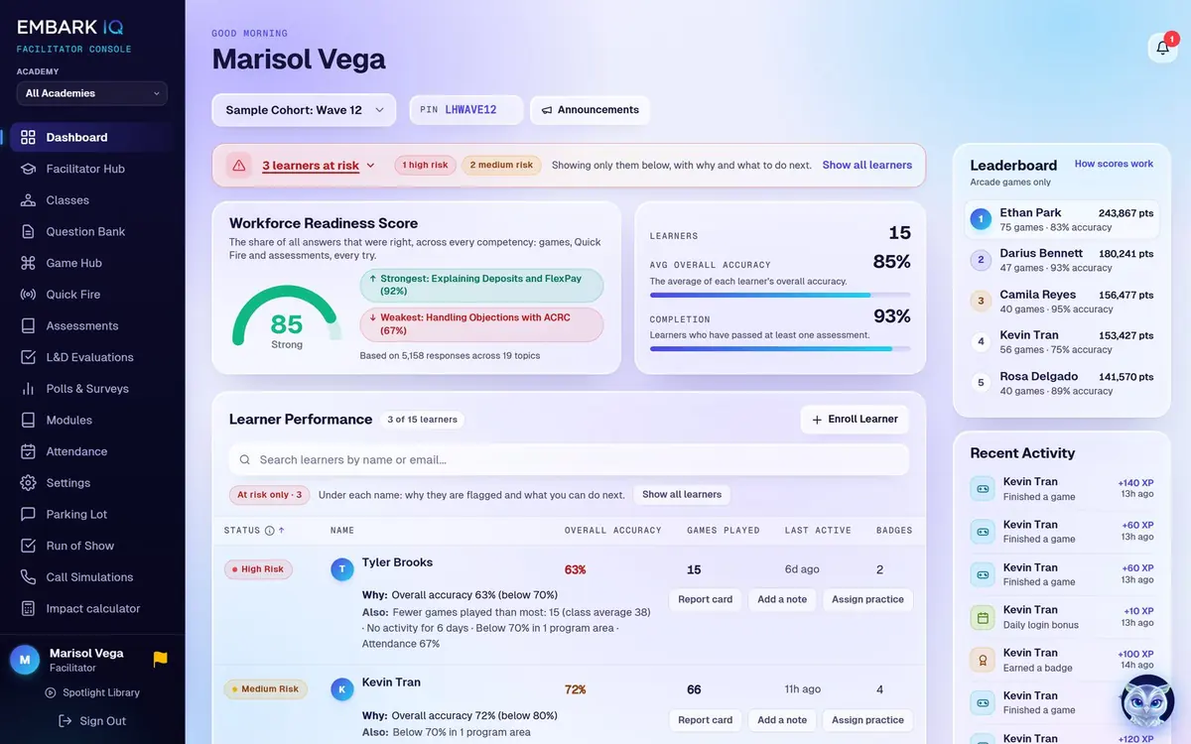Go to Classes in the sidebar
The height and width of the screenshot is (744, 1191).
[92, 200]
